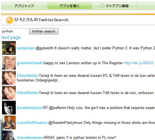Image resolution: width=155 pixels, height=140 pixels.
Task: Open the jonathanpenn username link
Action: coord(30,108)
